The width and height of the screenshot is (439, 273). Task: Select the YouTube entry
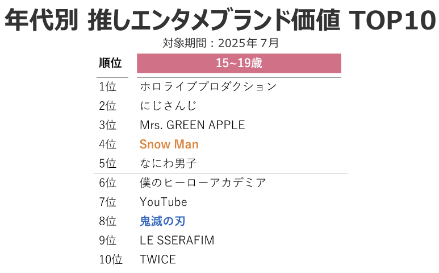pyautogui.click(x=163, y=202)
